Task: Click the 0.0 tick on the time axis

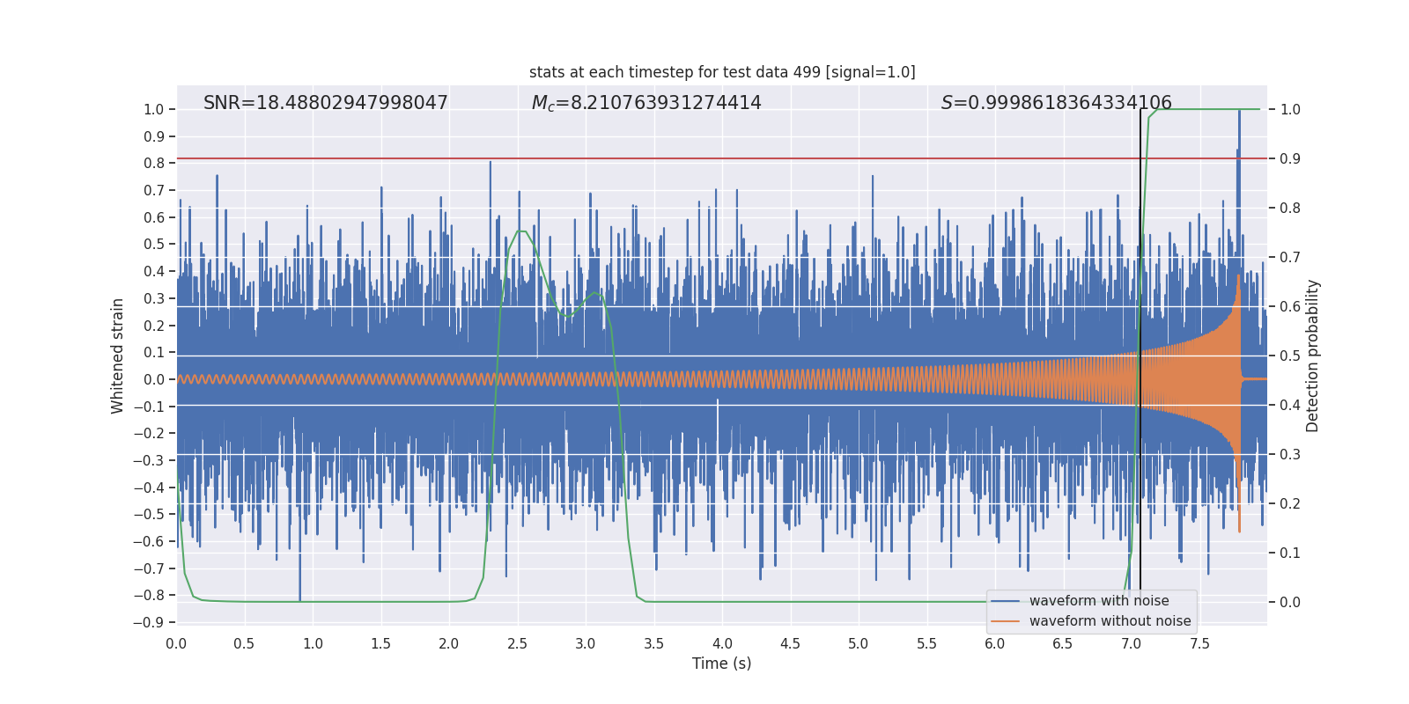Action: tap(176, 643)
